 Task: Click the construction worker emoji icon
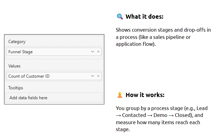coord(120,95)
